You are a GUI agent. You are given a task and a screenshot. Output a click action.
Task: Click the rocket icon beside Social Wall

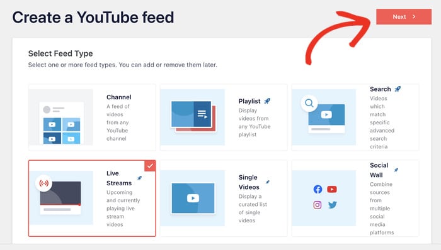396,170
